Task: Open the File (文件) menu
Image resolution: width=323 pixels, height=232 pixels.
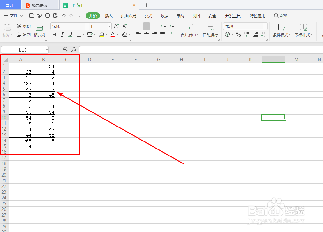Action: tap(13, 16)
